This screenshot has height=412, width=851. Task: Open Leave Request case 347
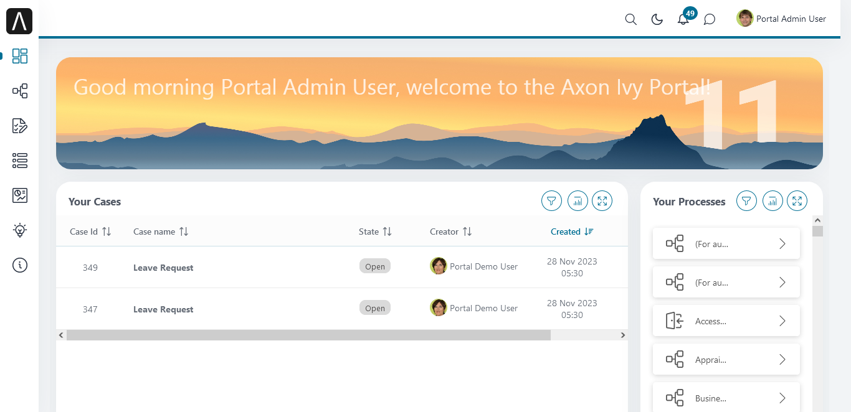click(x=163, y=309)
